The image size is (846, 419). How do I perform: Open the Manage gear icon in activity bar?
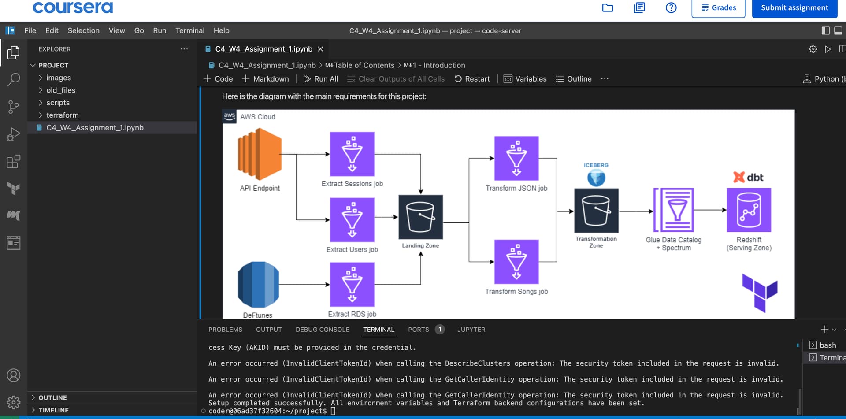pyautogui.click(x=13, y=402)
